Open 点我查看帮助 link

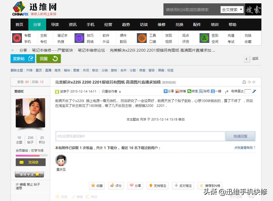(x=245, y=148)
